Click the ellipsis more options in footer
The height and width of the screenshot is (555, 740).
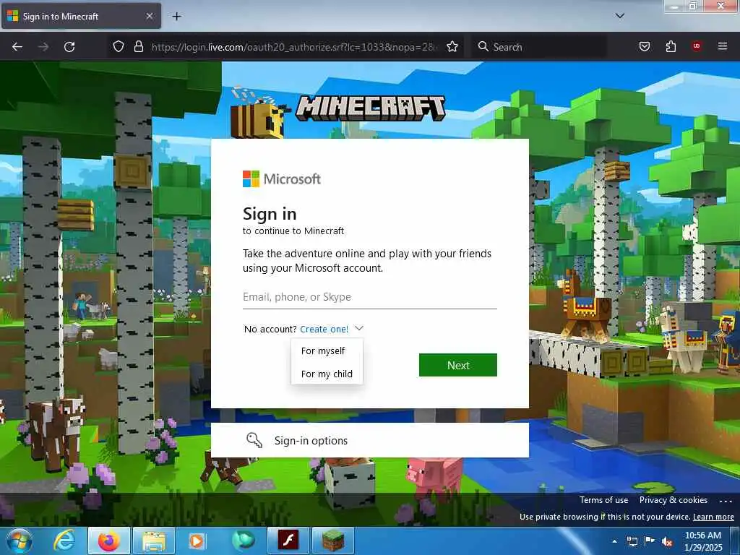coord(726,501)
